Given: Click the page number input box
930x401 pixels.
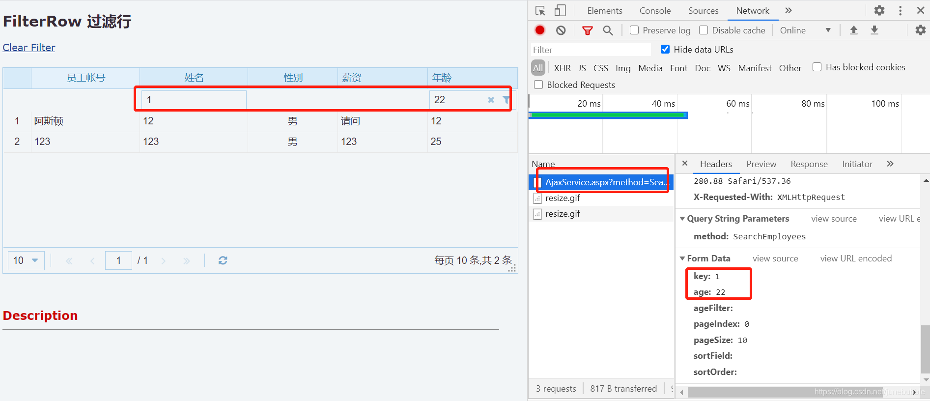Looking at the screenshot, I should pos(118,260).
